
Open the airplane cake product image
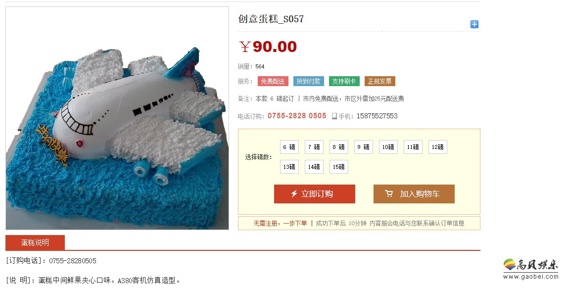[117, 118]
